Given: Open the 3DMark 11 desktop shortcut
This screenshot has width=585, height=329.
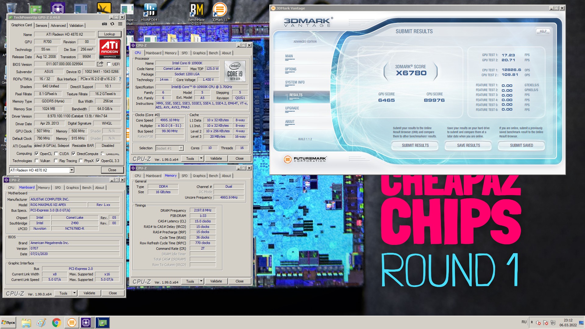Looking at the screenshot, I should click(x=220, y=12).
